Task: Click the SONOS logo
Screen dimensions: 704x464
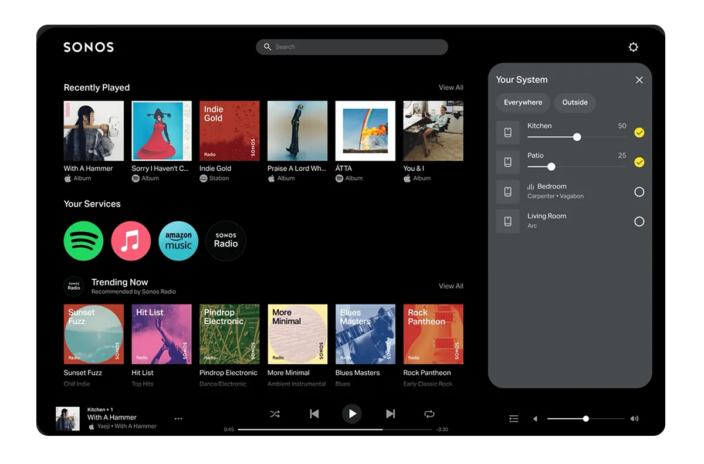Action: (x=89, y=47)
